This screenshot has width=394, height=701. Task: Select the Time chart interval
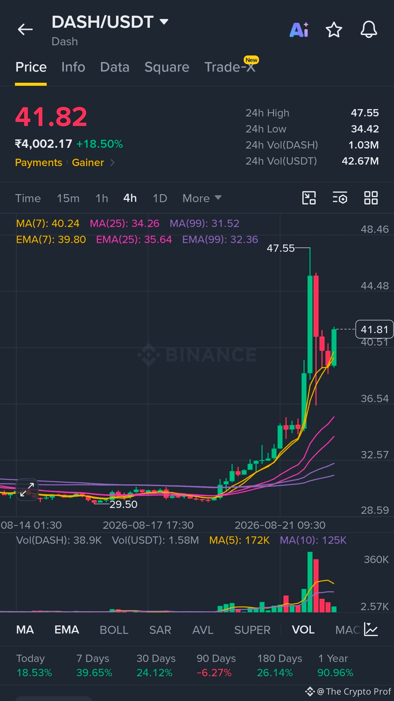(x=28, y=198)
